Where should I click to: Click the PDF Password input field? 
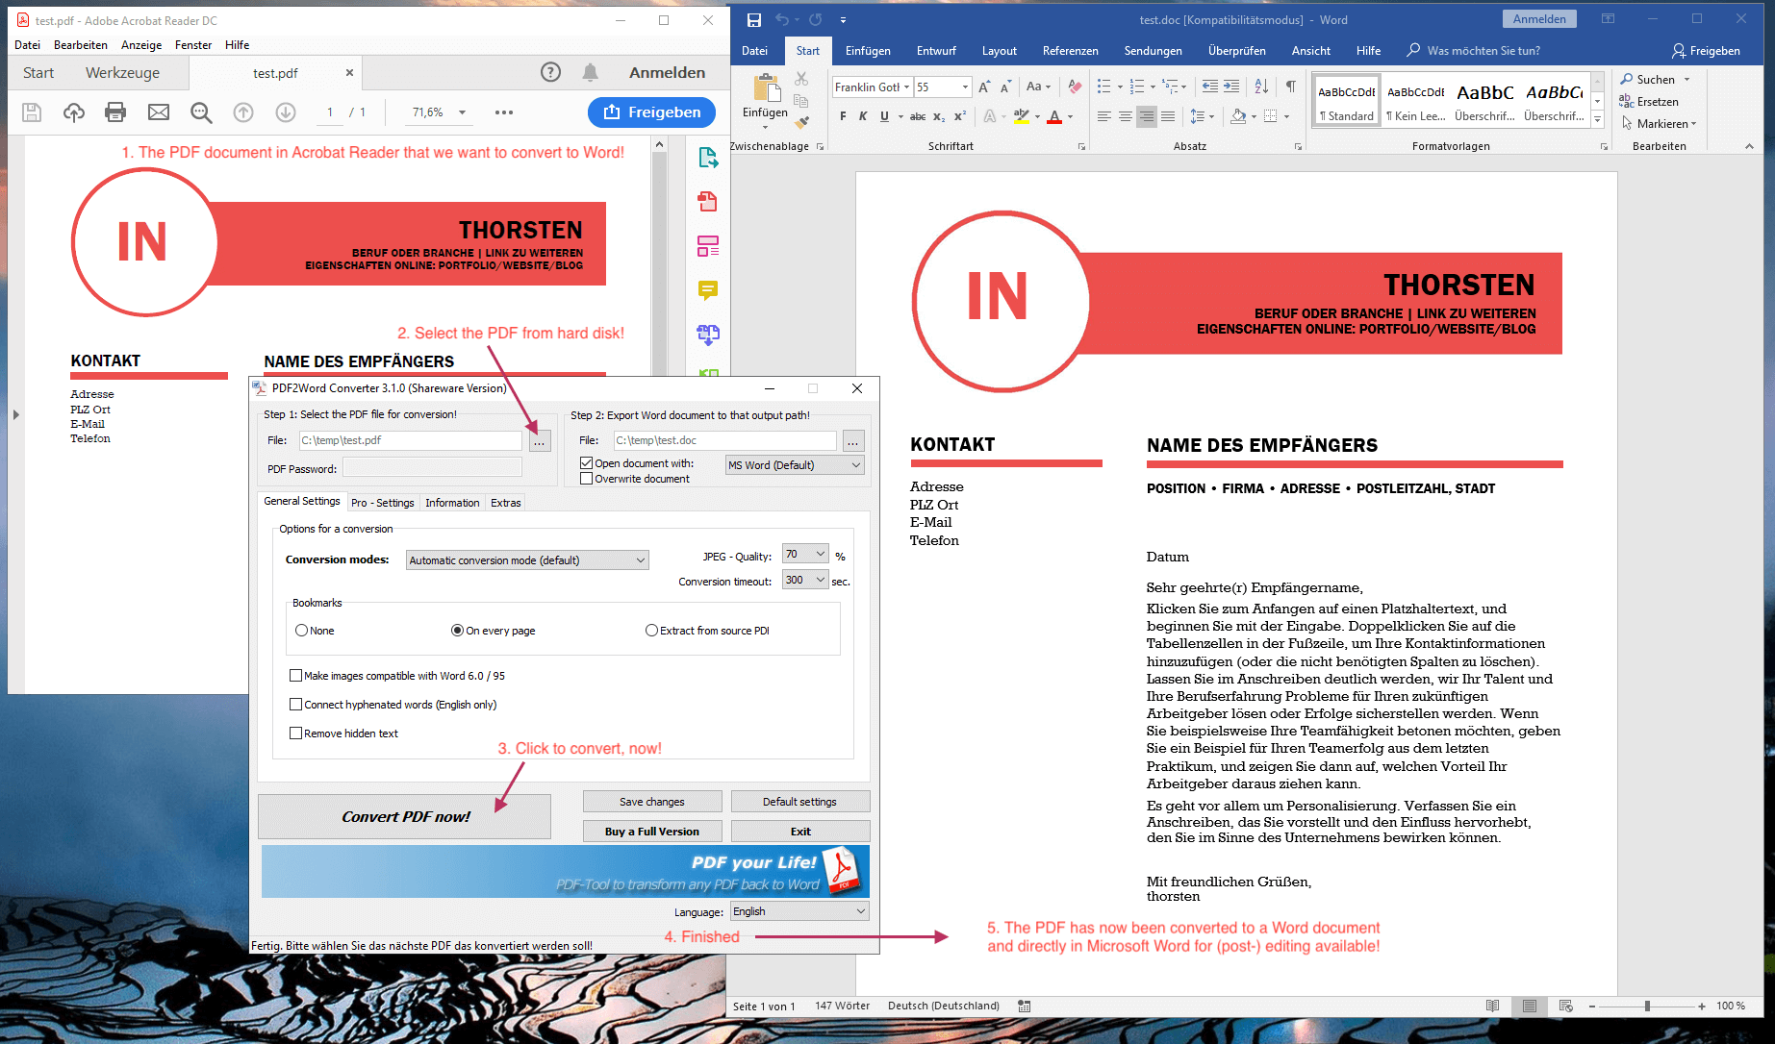[x=432, y=468]
